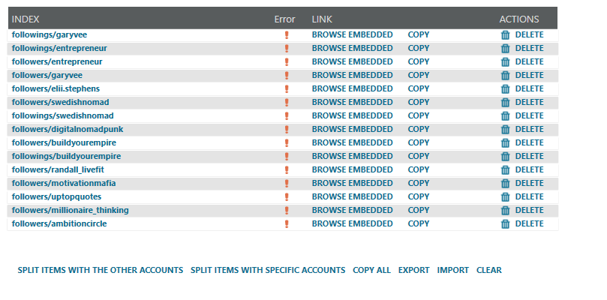This screenshot has width=607, height=300.
Task: Click the INDEX column header
Action: [26, 19]
